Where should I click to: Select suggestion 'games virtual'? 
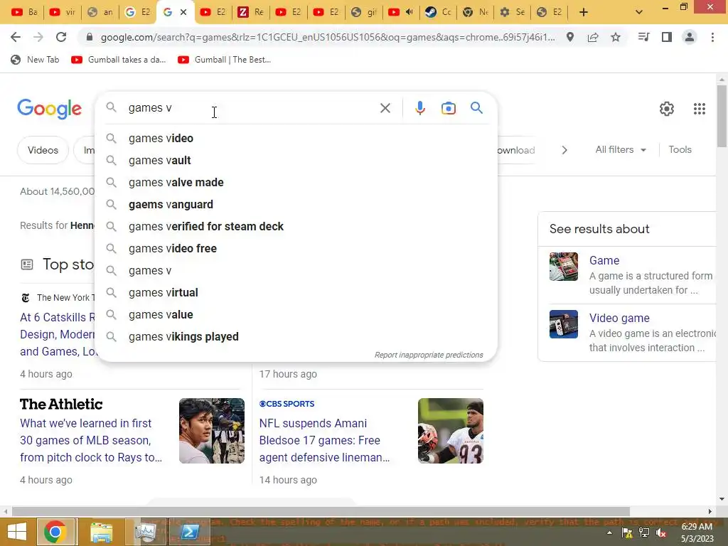[x=296, y=292]
